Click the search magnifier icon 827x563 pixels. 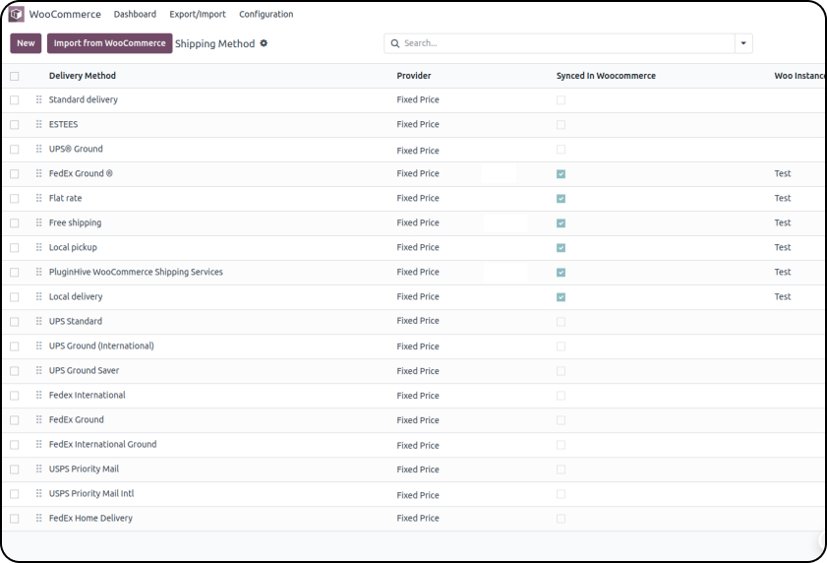[395, 43]
